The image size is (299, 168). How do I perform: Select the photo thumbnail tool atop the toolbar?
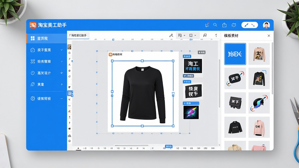[69, 47]
